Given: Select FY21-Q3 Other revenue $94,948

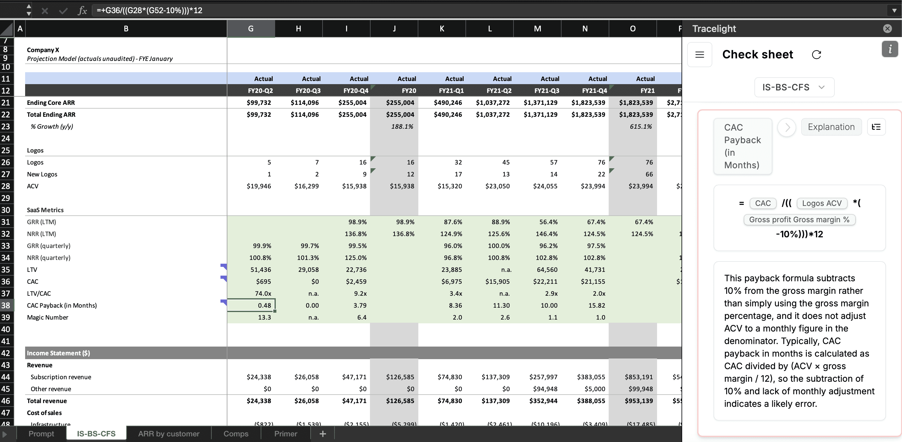Looking at the screenshot, I should (x=537, y=389).
